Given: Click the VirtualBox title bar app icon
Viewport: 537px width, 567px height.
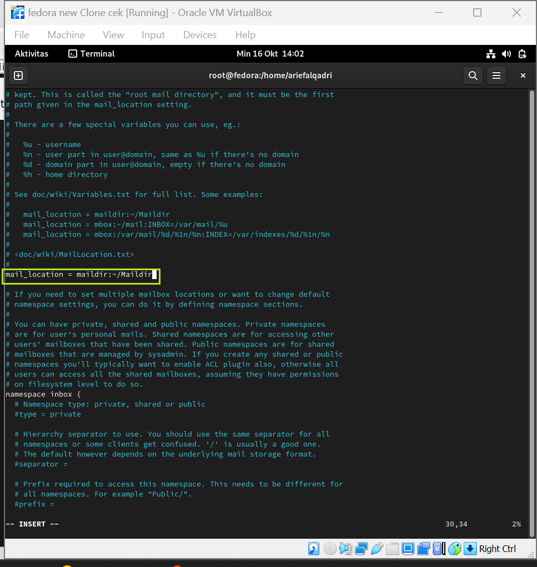Looking at the screenshot, I should pos(18,13).
